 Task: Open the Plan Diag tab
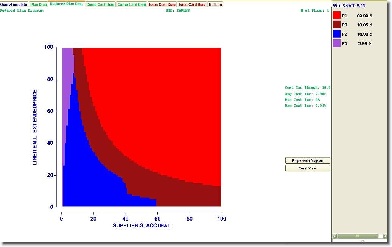click(39, 5)
